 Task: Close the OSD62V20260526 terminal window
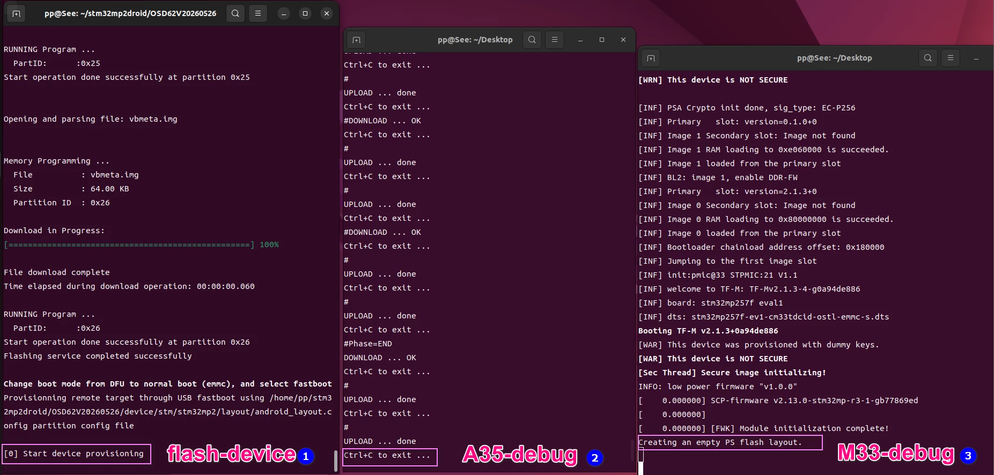pos(327,14)
